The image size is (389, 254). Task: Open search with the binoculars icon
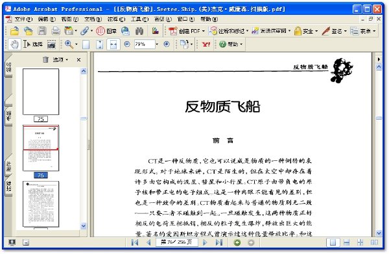139,31
